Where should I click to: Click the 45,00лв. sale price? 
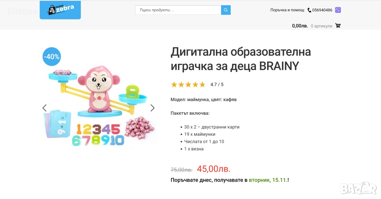click(214, 169)
